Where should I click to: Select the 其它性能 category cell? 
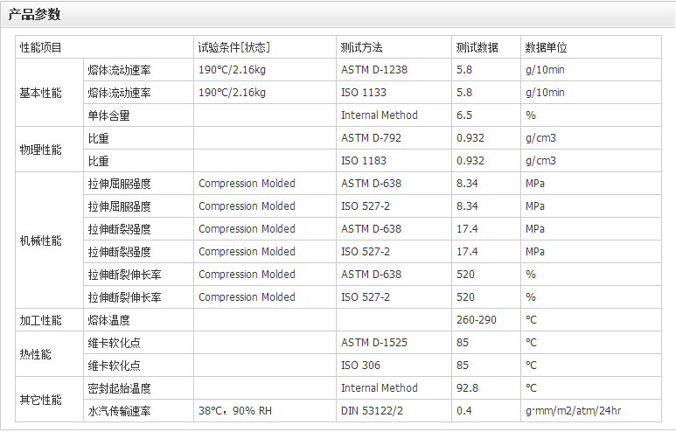click(41, 400)
